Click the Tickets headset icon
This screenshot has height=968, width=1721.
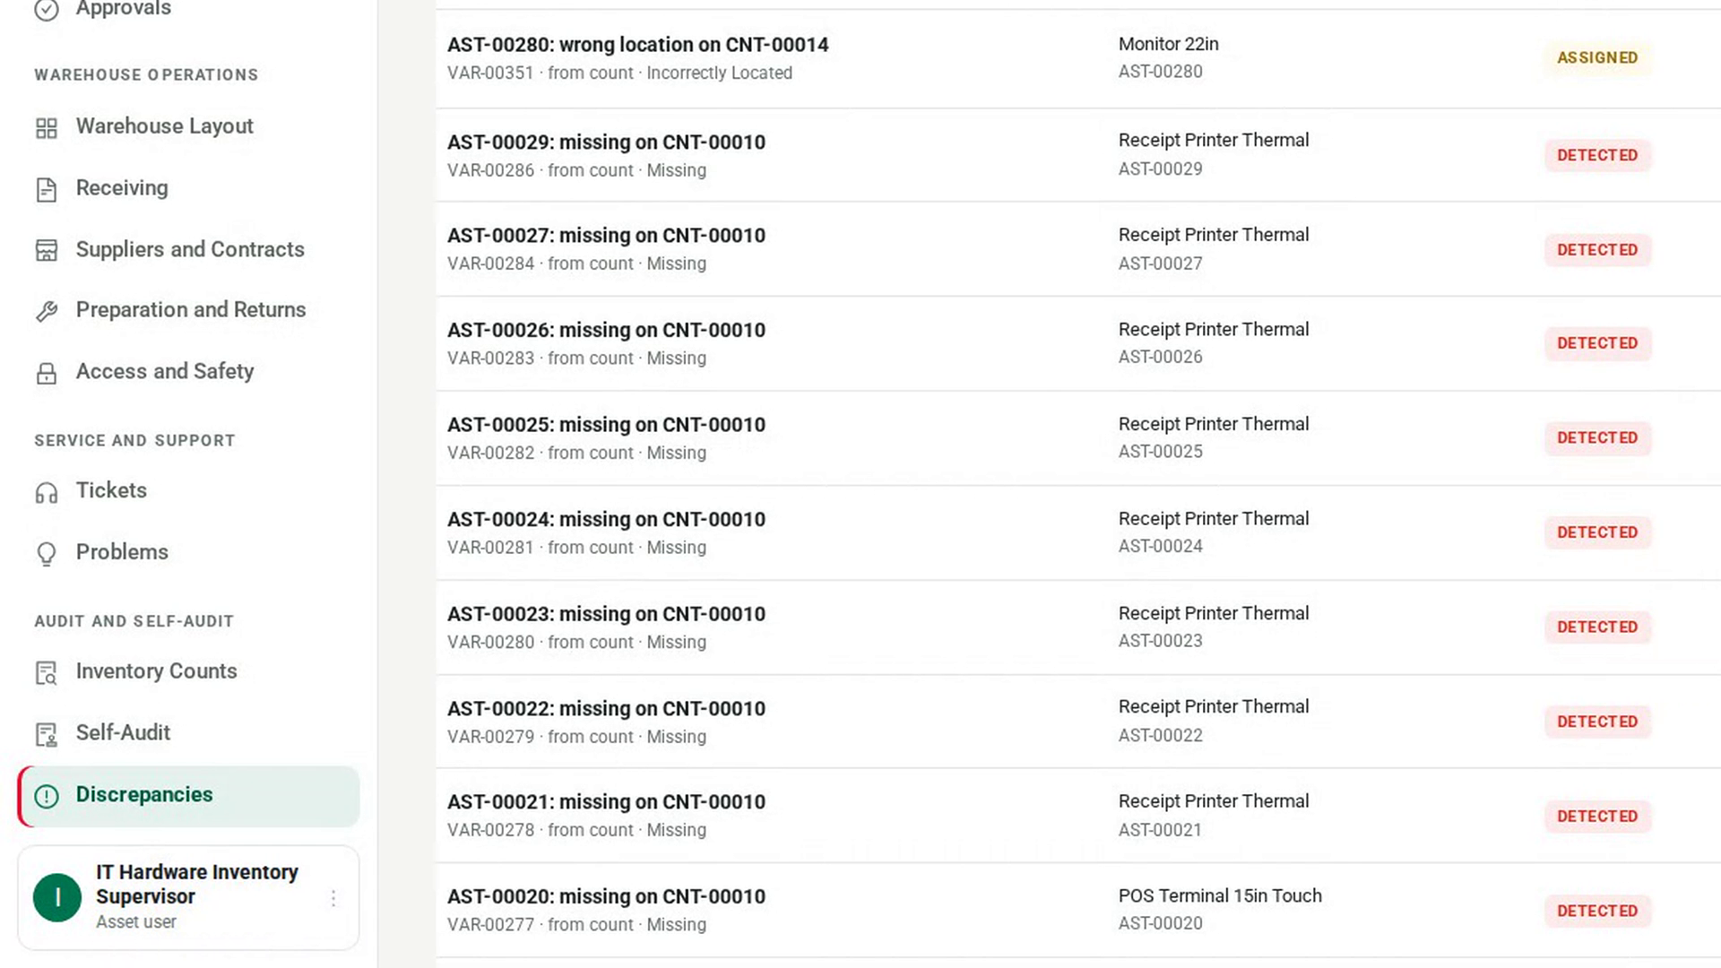47,492
